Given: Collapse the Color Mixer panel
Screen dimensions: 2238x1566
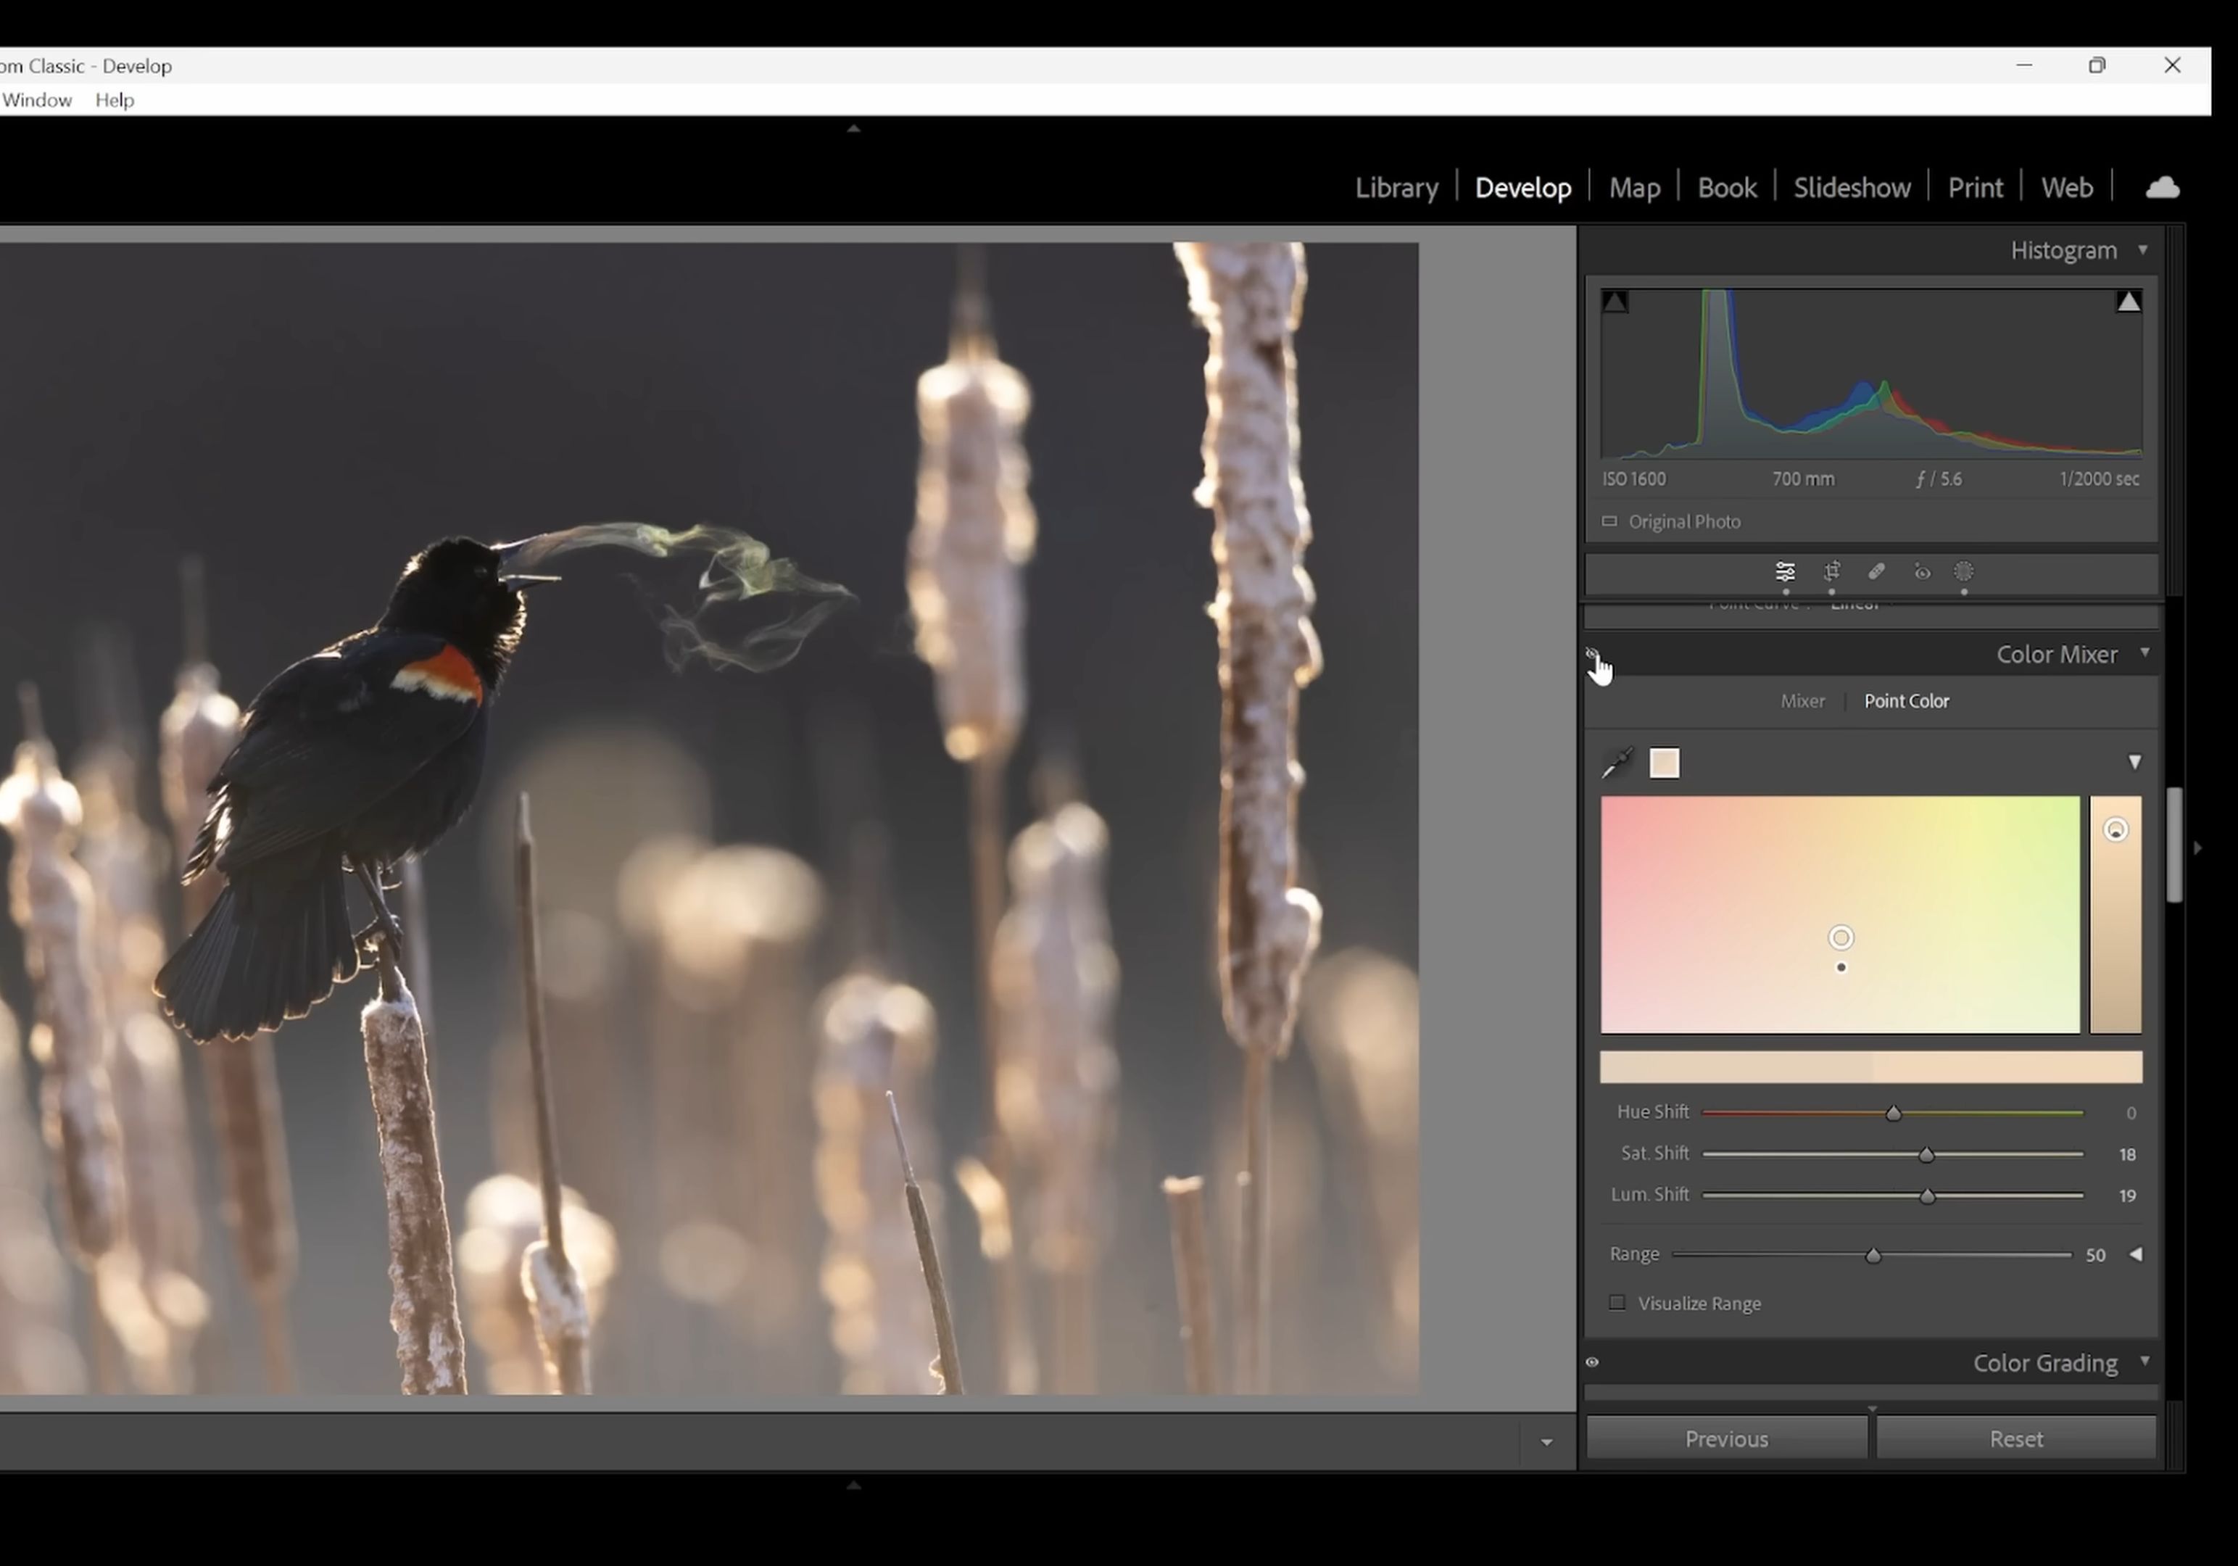Looking at the screenshot, I should [x=2144, y=653].
